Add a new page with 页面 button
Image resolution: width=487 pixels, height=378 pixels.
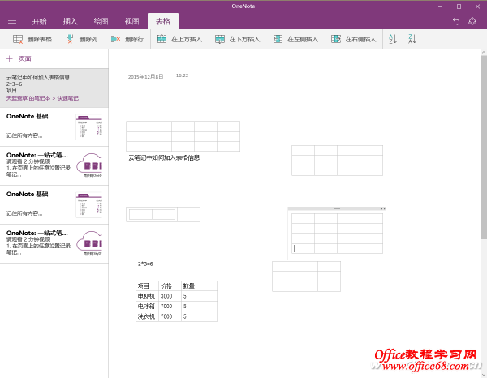tap(19, 58)
